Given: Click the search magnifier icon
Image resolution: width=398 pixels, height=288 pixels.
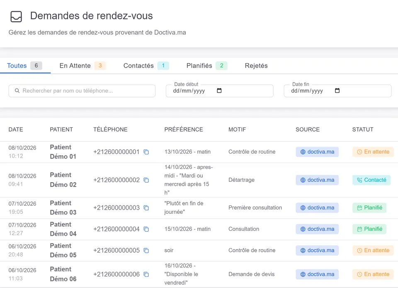Looking at the screenshot, I should click(17, 90).
